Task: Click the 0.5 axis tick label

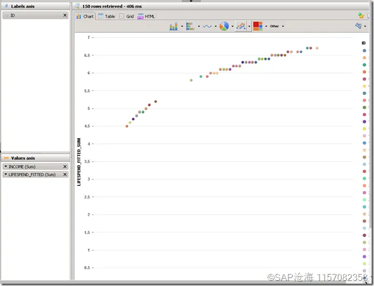Action: pos(87,268)
